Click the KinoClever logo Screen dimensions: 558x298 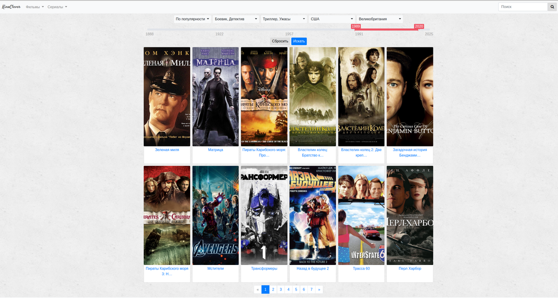[x=11, y=7]
